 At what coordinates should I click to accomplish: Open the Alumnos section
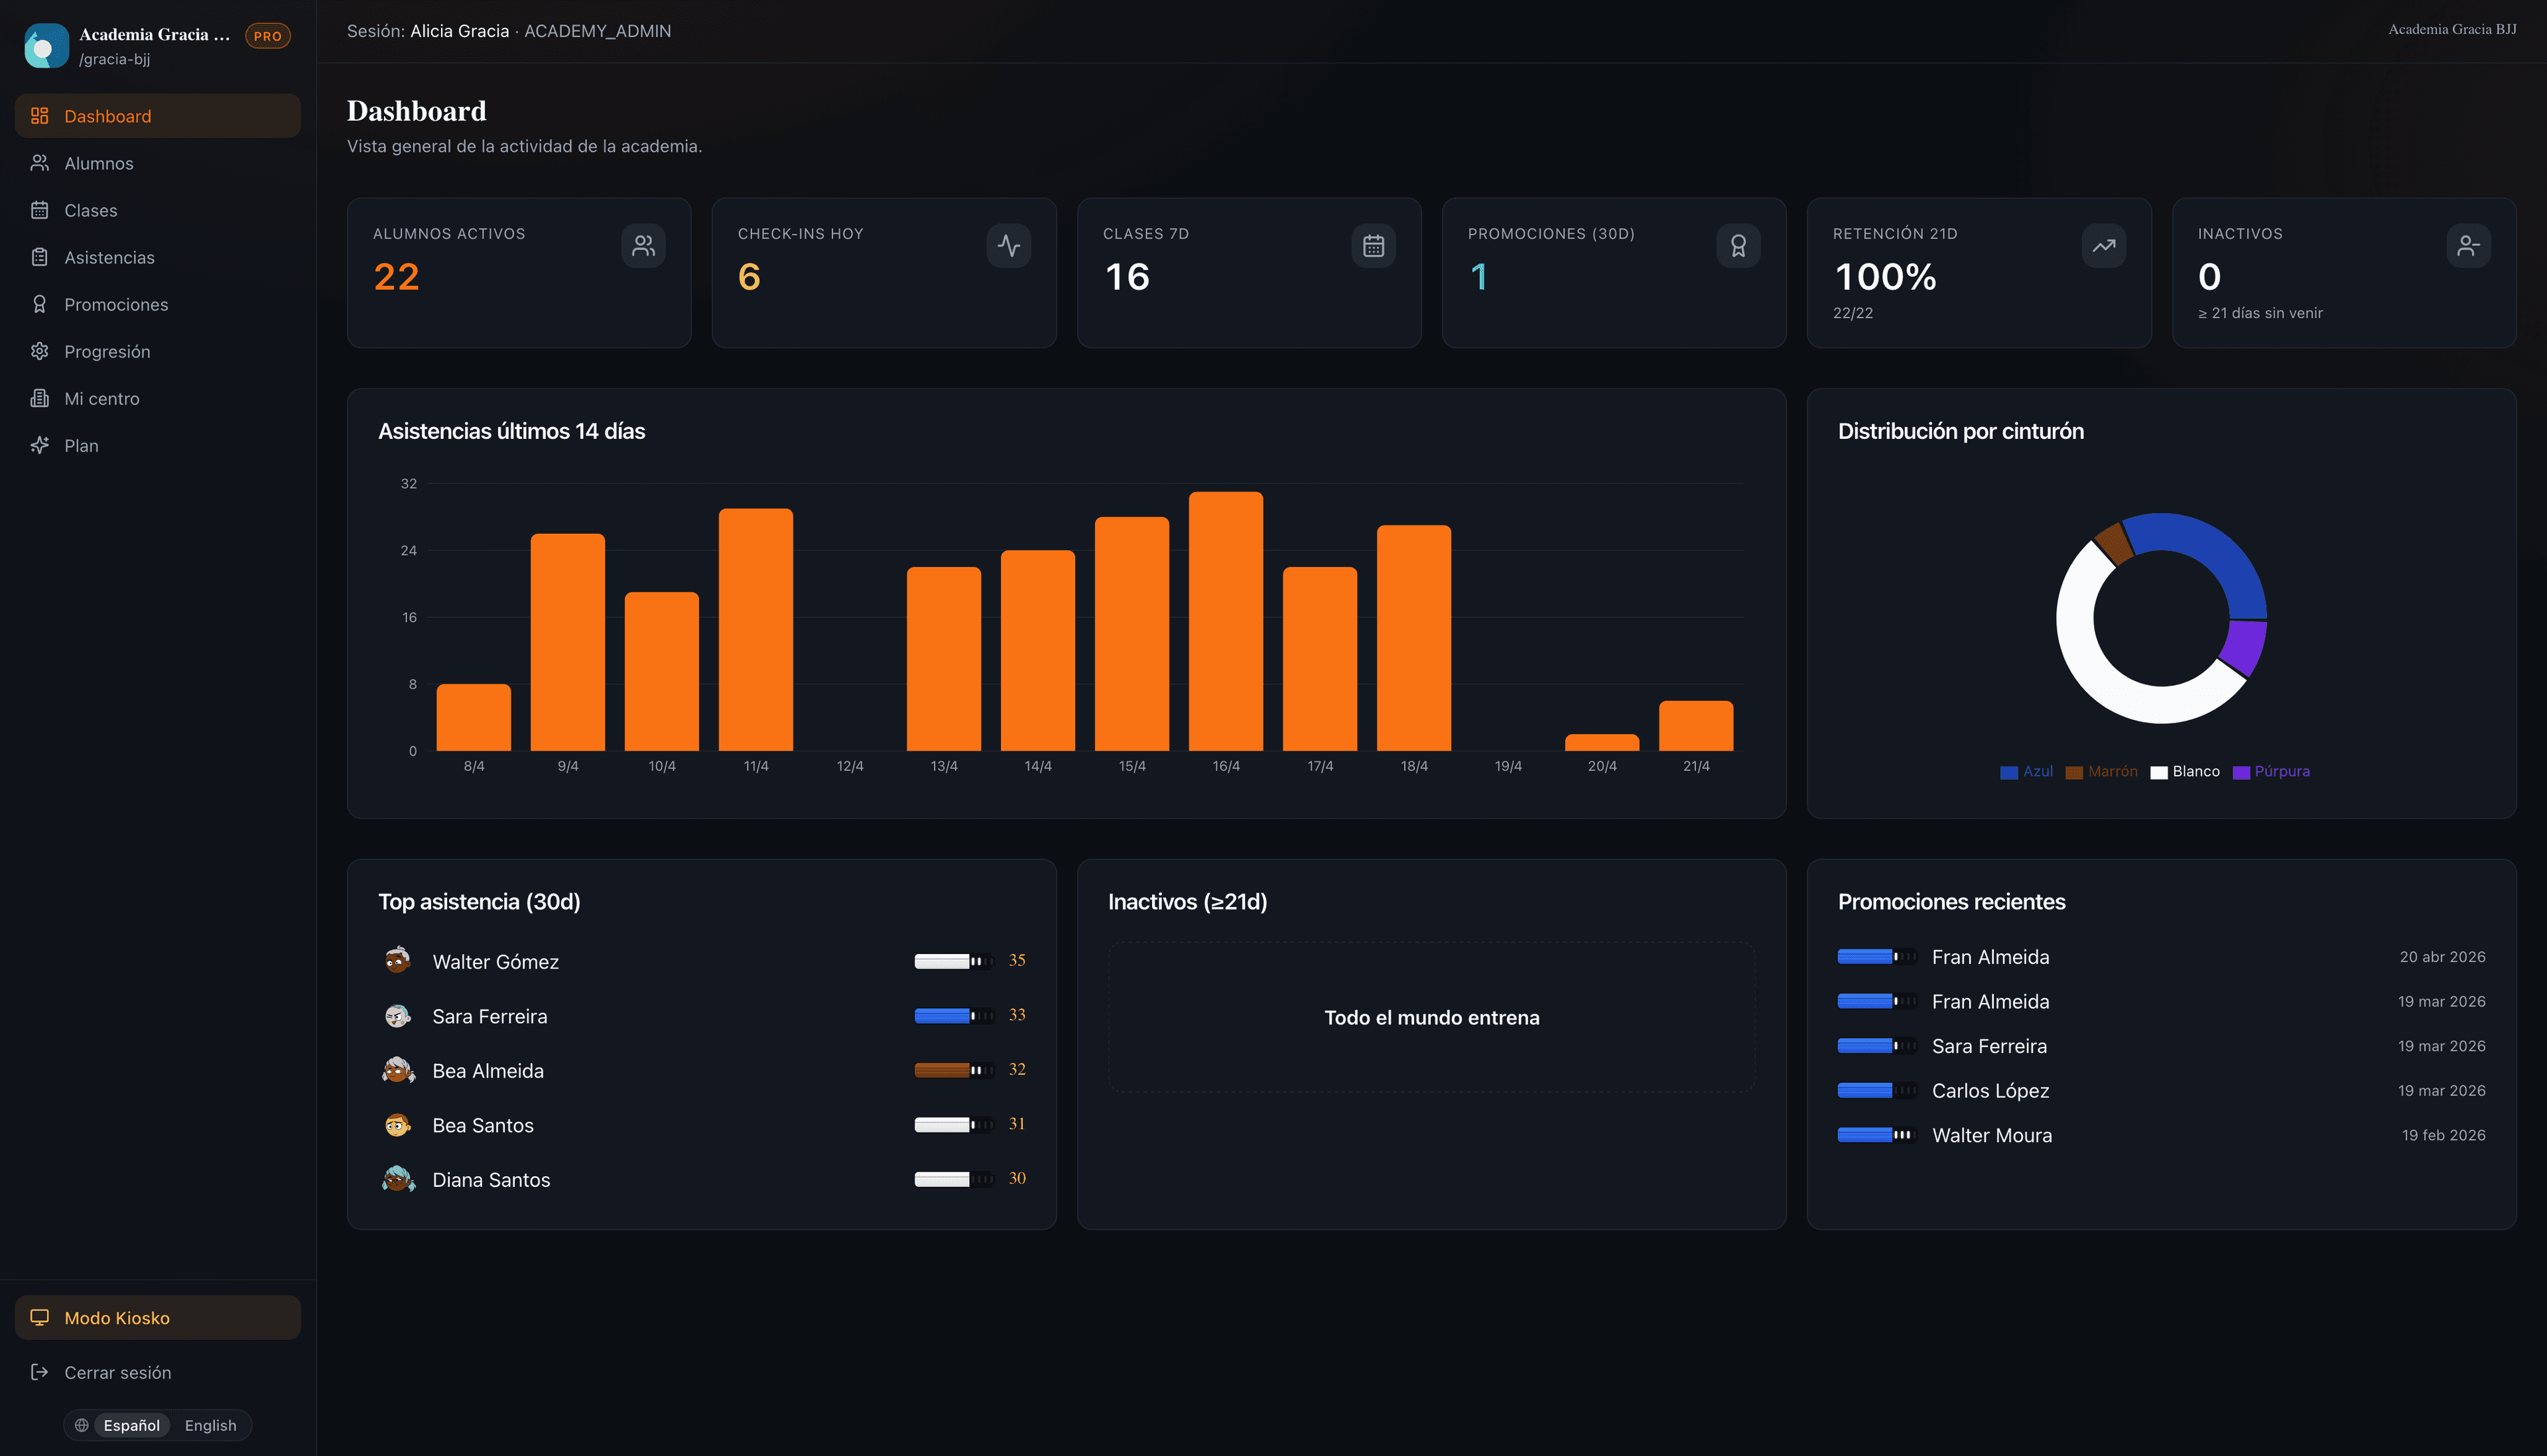coord(158,163)
